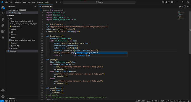191x102 pixels.
Task: Open run options dropdown next to play button
Action: (182, 7)
